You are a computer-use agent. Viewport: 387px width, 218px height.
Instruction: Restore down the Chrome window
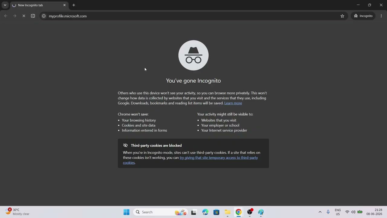point(369,5)
